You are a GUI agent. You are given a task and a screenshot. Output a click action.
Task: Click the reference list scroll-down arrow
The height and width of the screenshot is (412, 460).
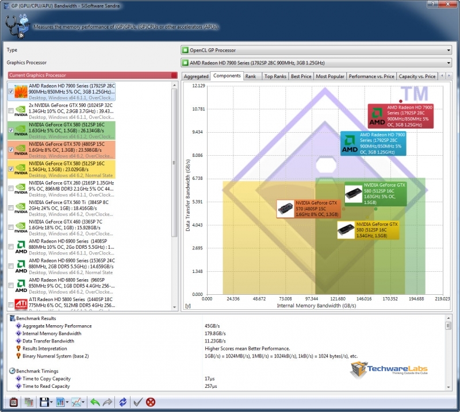(175, 307)
